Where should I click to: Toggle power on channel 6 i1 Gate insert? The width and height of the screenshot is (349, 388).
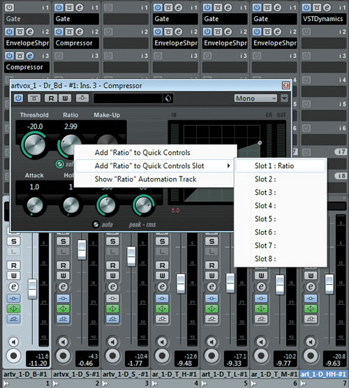(x=257, y=8)
